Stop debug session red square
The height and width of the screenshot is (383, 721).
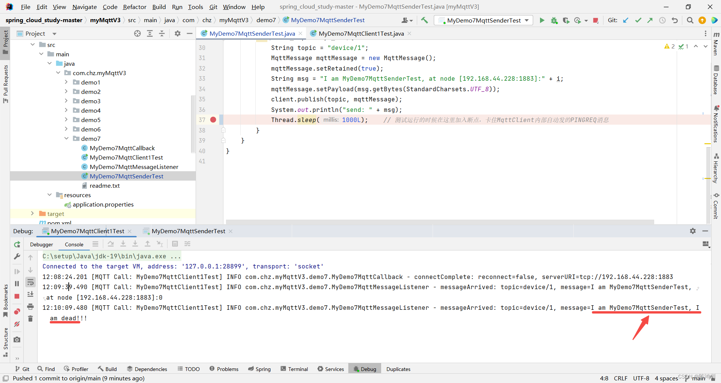pos(17,296)
